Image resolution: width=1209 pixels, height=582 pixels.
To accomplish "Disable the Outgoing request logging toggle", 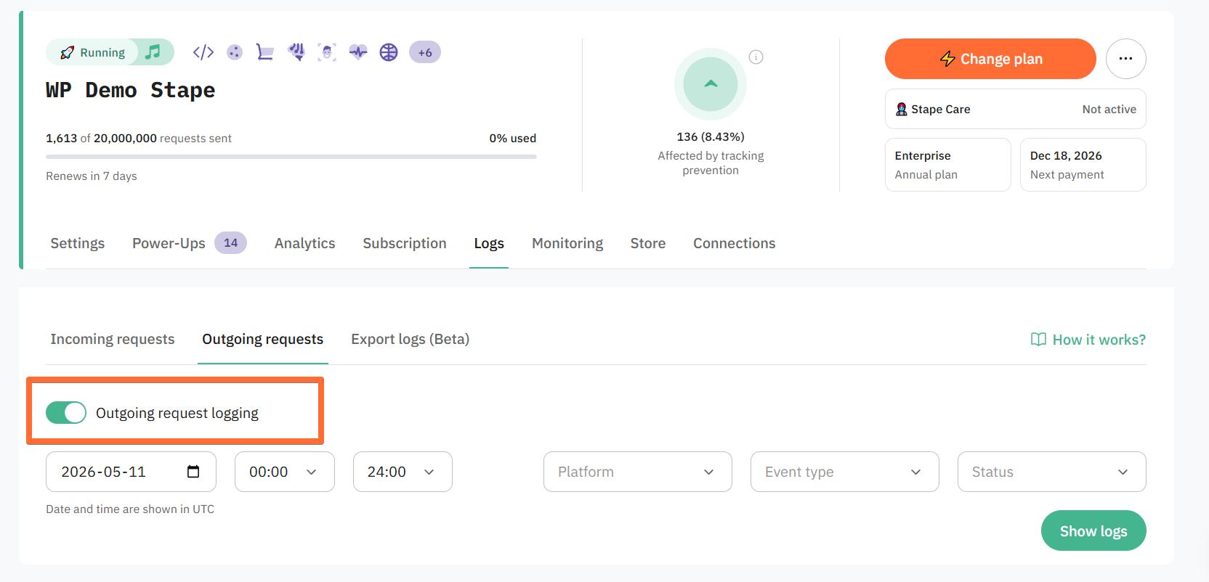I will coord(66,413).
